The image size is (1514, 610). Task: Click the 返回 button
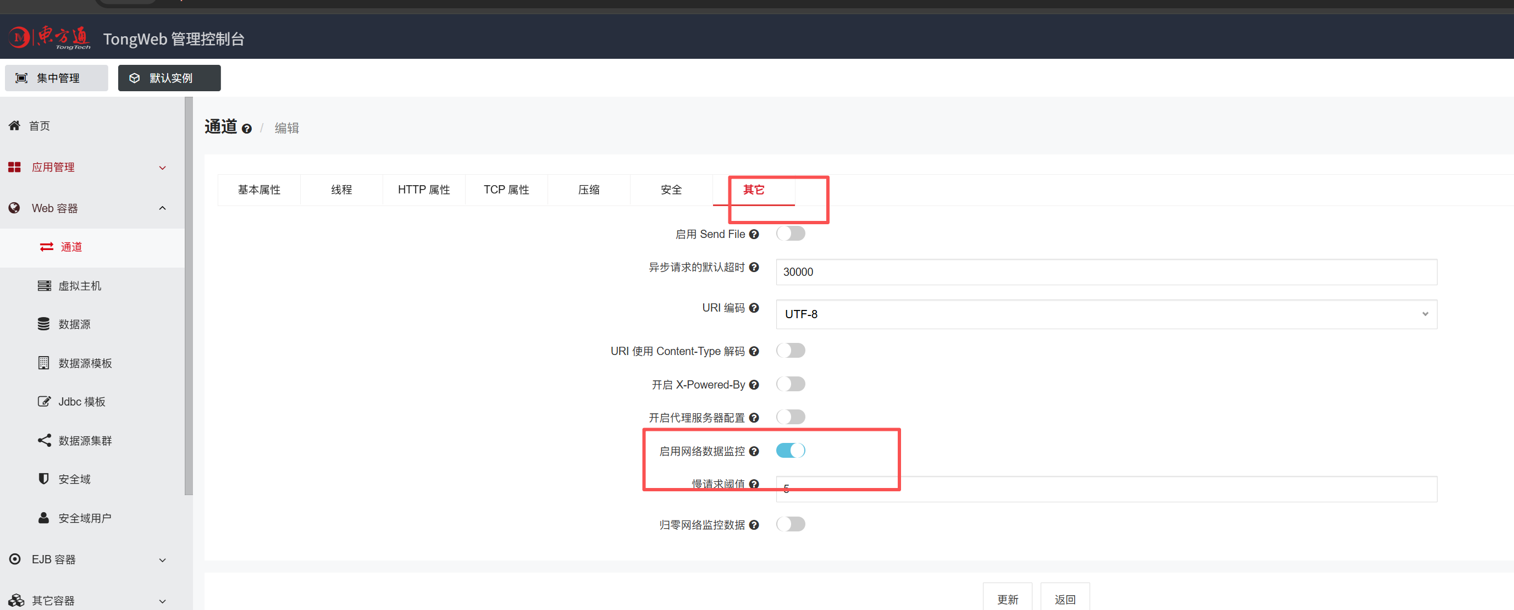pos(1064,598)
